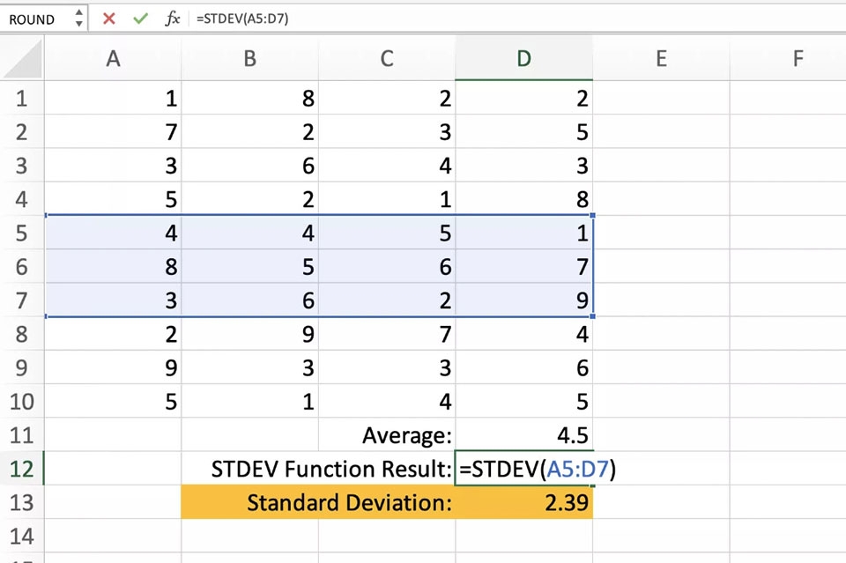Viewport: 846px width, 563px height.
Task: Select column header F
Action: [798, 58]
